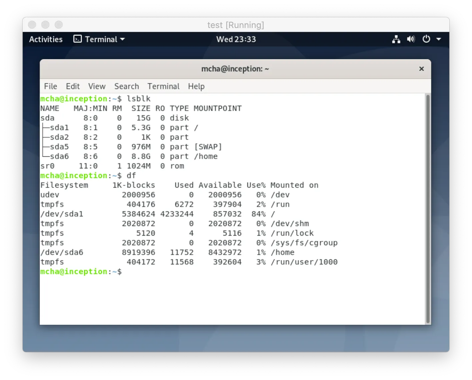Image resolution: width=472 pixels, height=380 pixels.
Task: Click the "/dev/sda6" filesystem entry
Action: 62,253
